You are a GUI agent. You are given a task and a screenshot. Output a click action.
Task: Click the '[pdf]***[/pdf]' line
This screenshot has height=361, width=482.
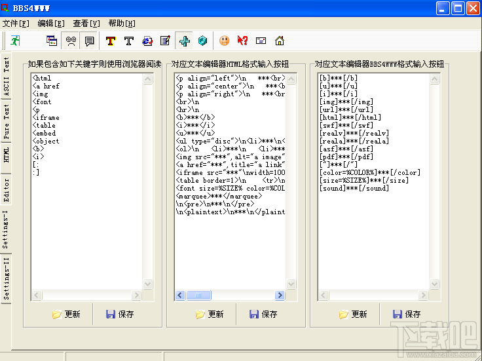[346, 157]
